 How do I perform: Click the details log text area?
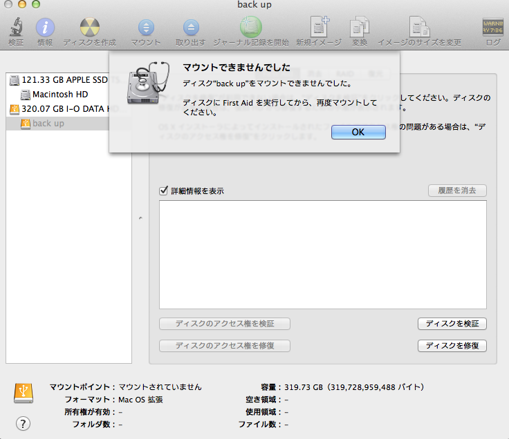coord(323,255)
